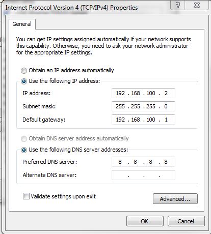Click the Cancel button
Screen dimensions: 211x234
[x=186, y=221]
